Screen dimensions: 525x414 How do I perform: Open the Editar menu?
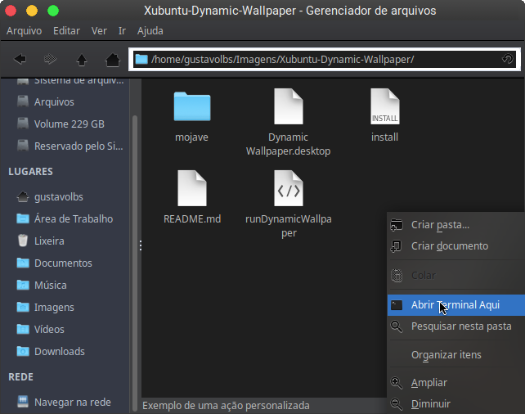click(x=66, y=31)
